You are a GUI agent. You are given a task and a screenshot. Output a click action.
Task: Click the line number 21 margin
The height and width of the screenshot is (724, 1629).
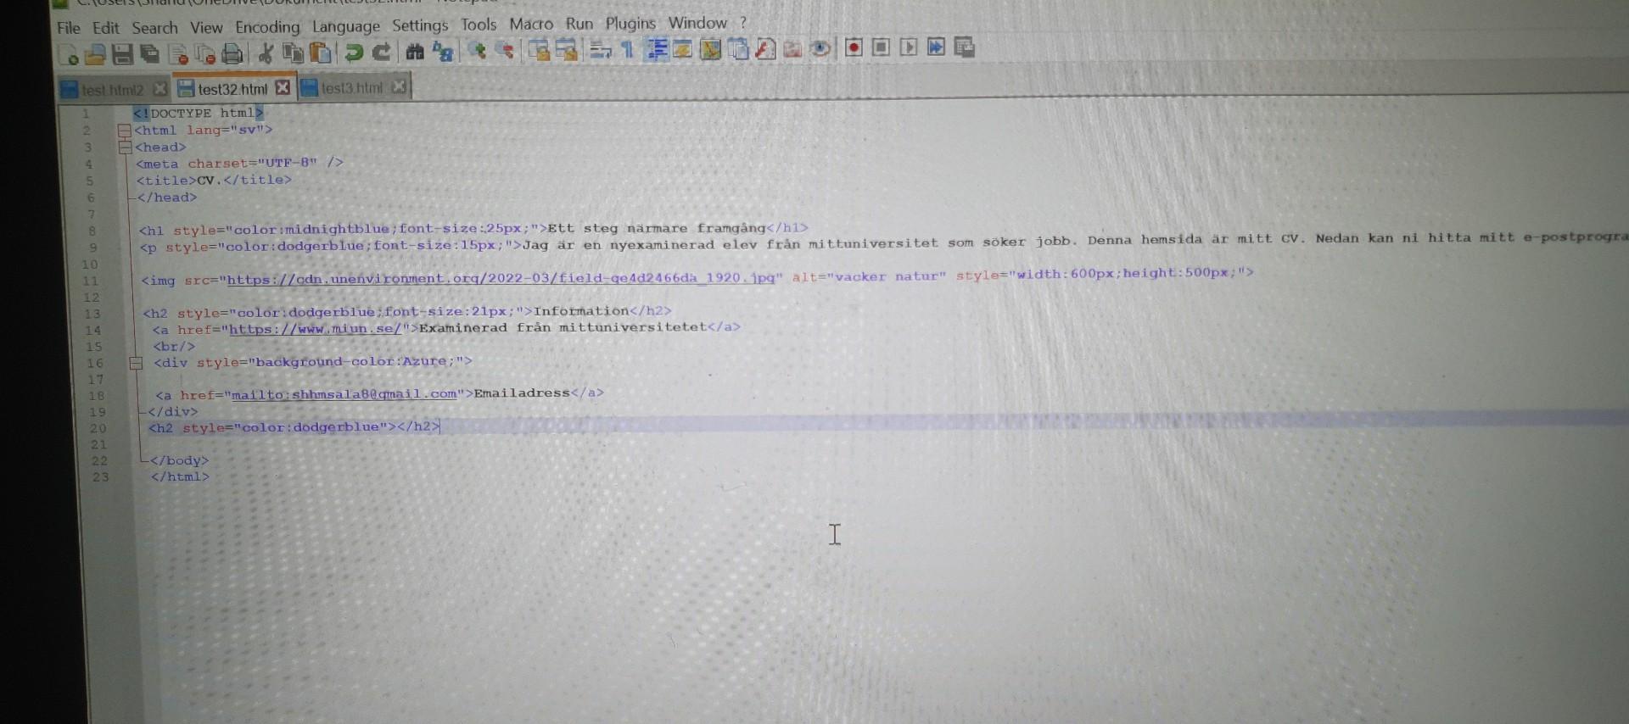pos(98,445)
